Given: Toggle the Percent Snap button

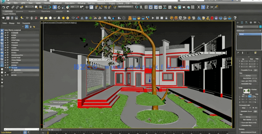Looking at the screenshot, I should point(105,7).
